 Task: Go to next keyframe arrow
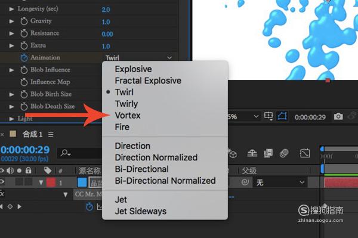20,206
